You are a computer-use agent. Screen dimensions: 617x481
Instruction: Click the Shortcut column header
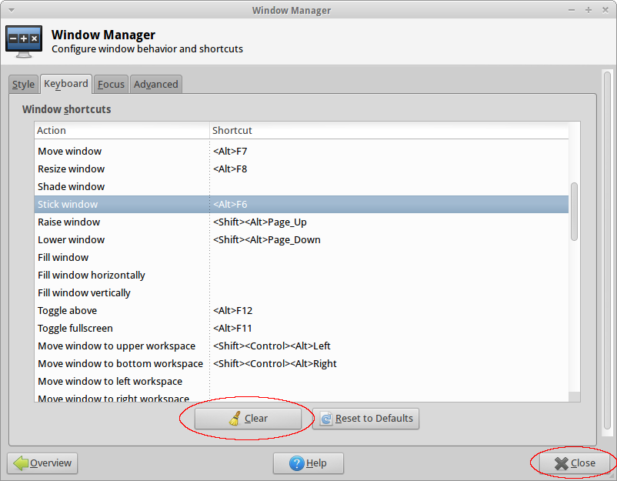tap(389, 131)
